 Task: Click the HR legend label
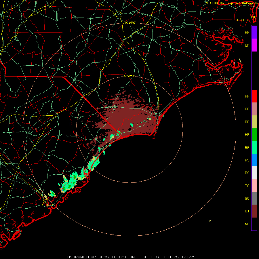tap(247, 135)
